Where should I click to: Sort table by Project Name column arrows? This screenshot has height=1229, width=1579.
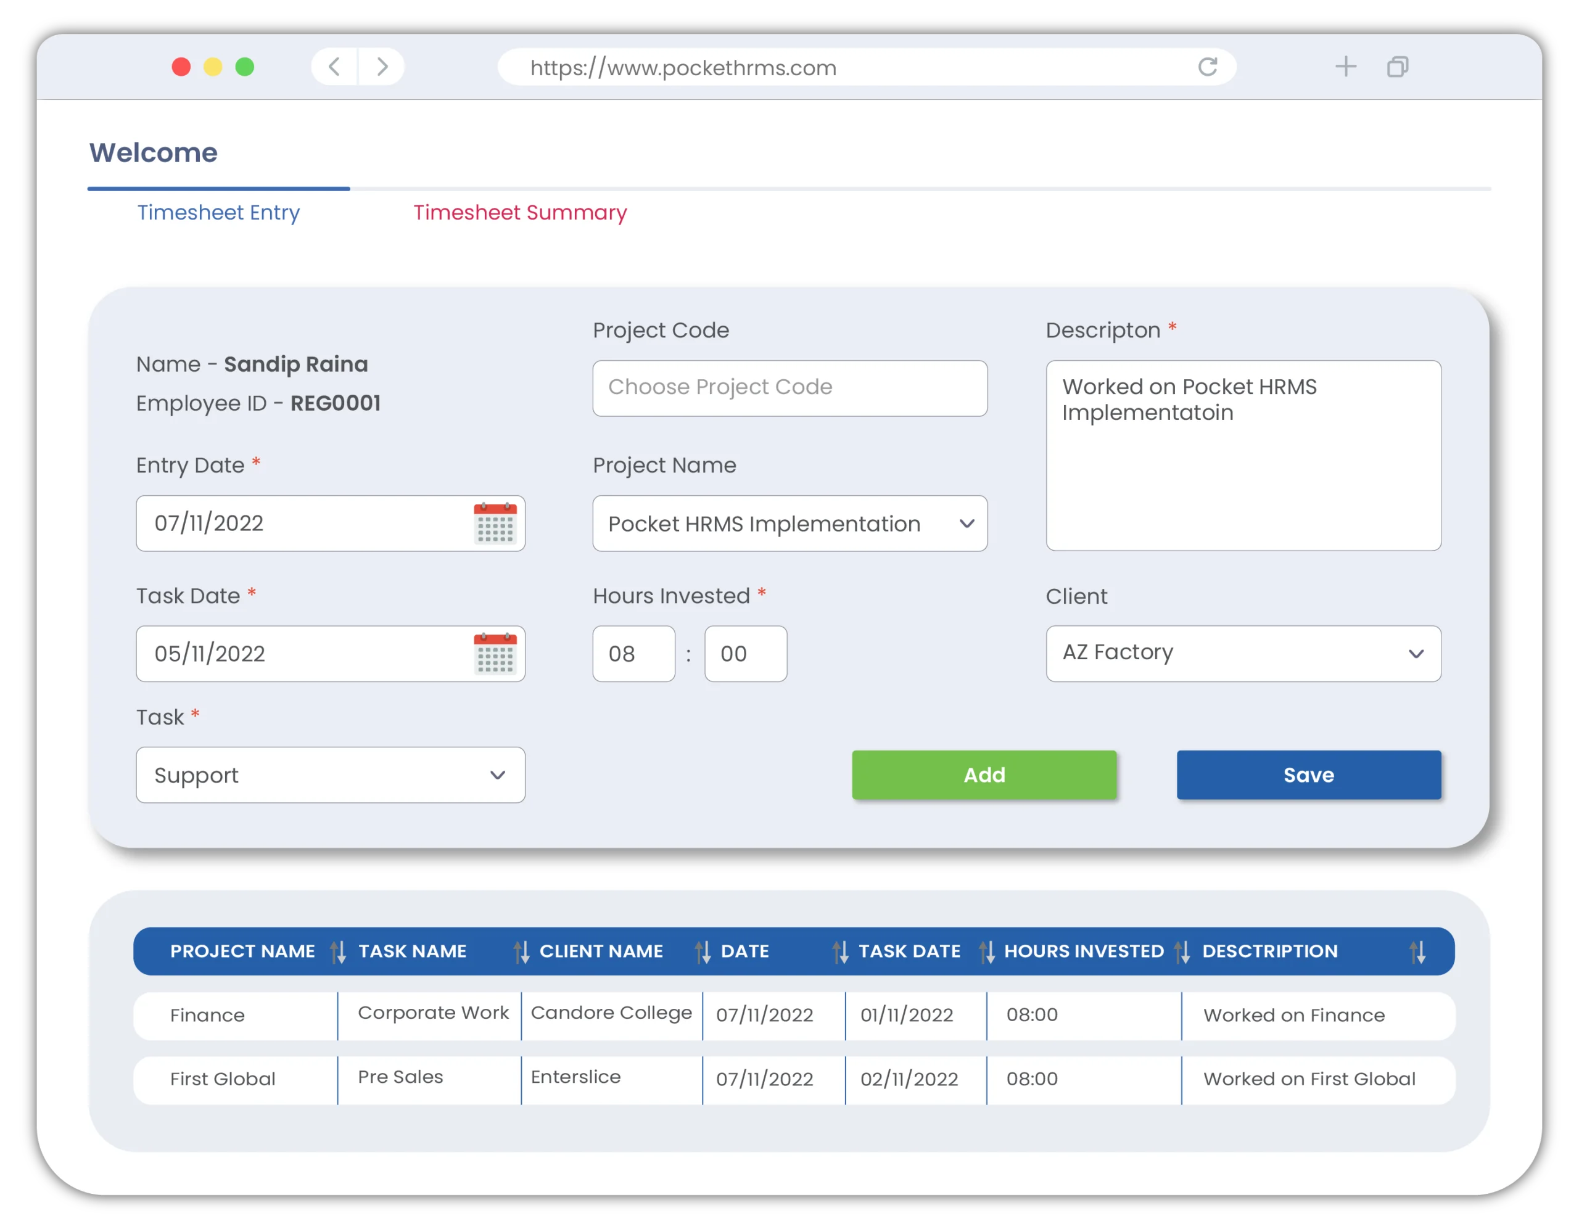click(337, 952)
